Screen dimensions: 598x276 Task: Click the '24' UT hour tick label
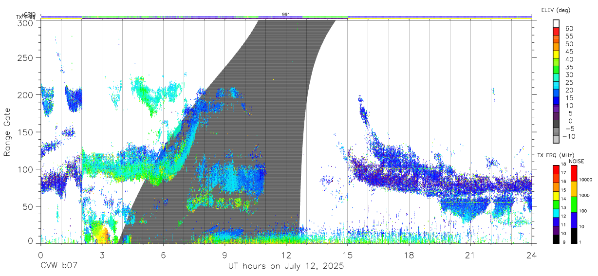[x=532, y=255]
